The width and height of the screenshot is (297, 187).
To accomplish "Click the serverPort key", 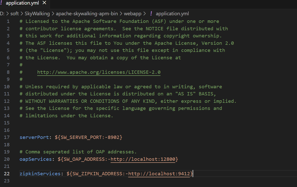I will [34, 137].
